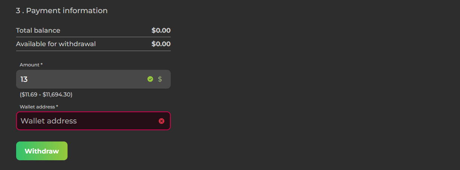Click the $11.69 minimum amount hint
This screenshot has height=170, width=460.
coord(29,95)
